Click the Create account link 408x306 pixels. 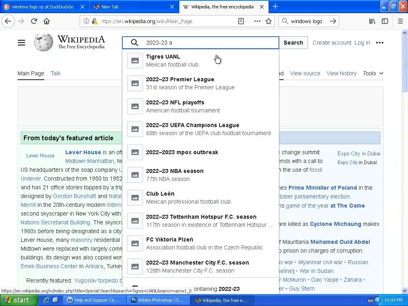tap(332, 43)
